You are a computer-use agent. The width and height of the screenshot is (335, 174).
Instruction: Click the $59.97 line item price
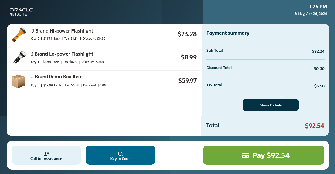click(x=187, y=81)
